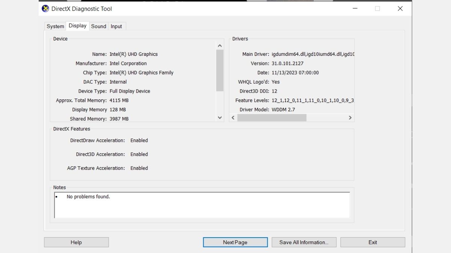The image size is (451, 253).
Task: Click Device panel scroll down arrow
Action: click(220, 118)
